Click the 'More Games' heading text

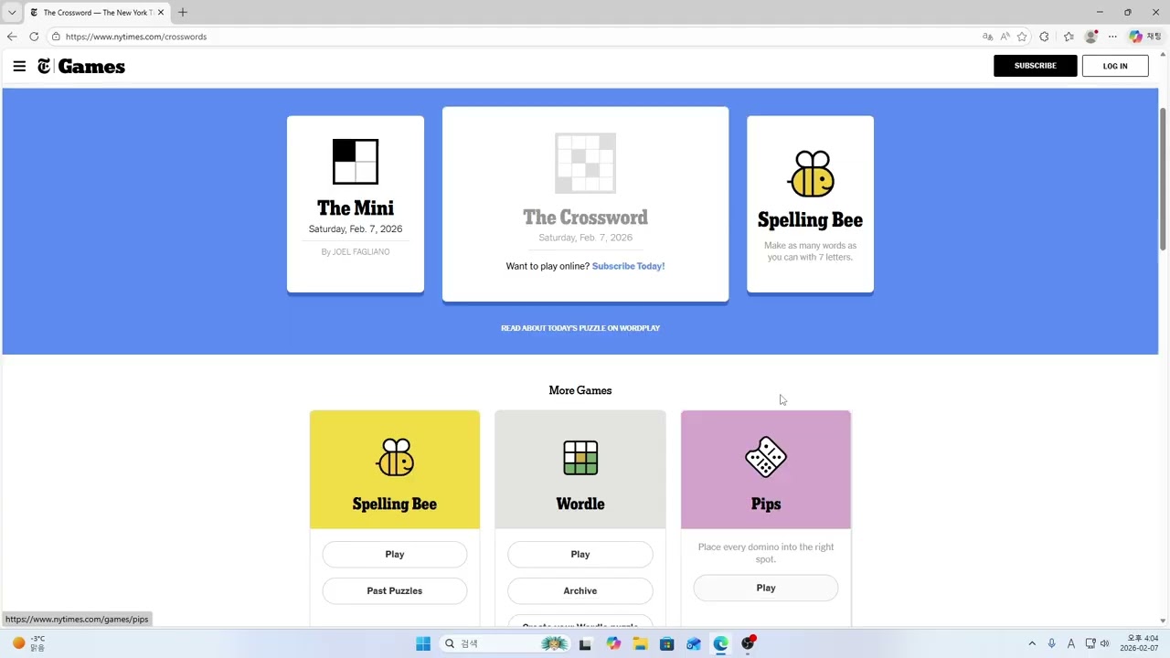[x=580, y=390]
